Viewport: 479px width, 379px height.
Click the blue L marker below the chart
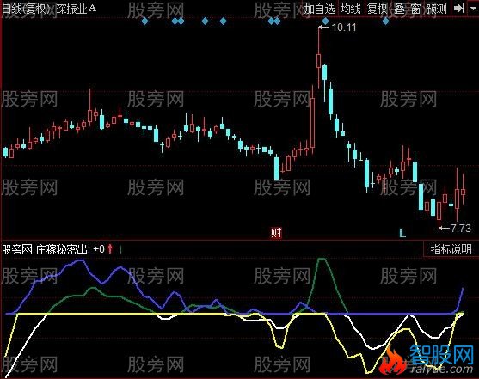(402, 233)
